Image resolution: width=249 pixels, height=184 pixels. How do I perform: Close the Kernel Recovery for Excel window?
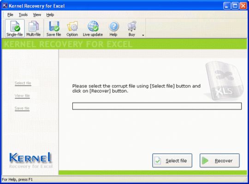[x=243, y=6]
